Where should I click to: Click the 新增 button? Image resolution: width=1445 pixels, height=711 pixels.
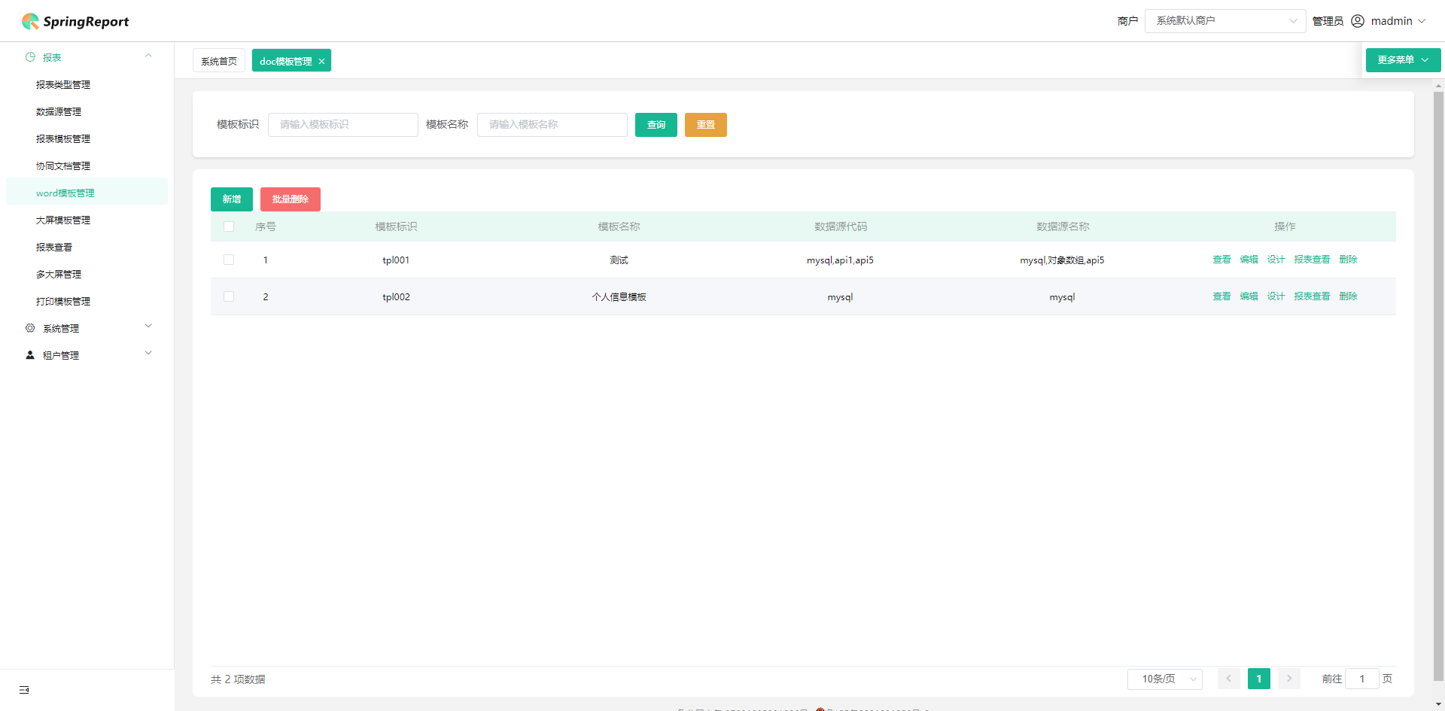tap(232, 199)
